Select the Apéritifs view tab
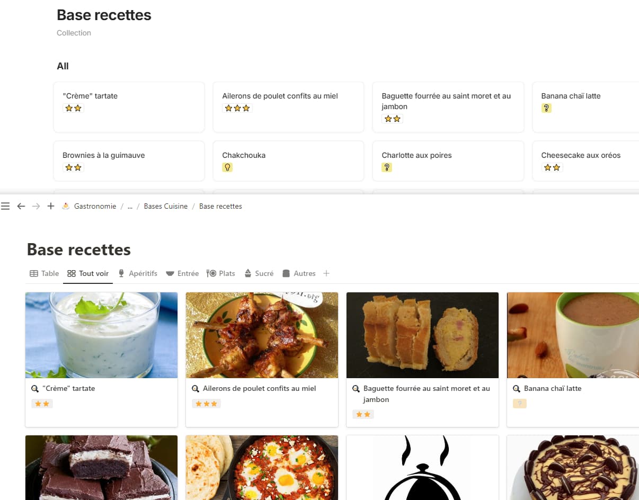The height and width of the screenshot is (500, 639). 137,273
